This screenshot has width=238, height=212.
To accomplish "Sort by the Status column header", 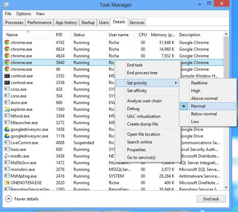I will (x=89, y=35).
